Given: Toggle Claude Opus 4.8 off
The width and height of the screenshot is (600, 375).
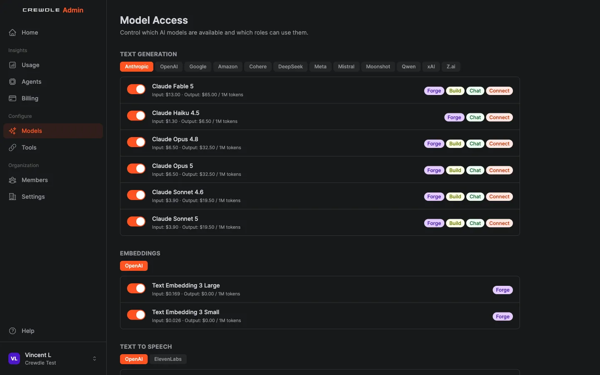Looking at the screenshot, I should (136, 142).
